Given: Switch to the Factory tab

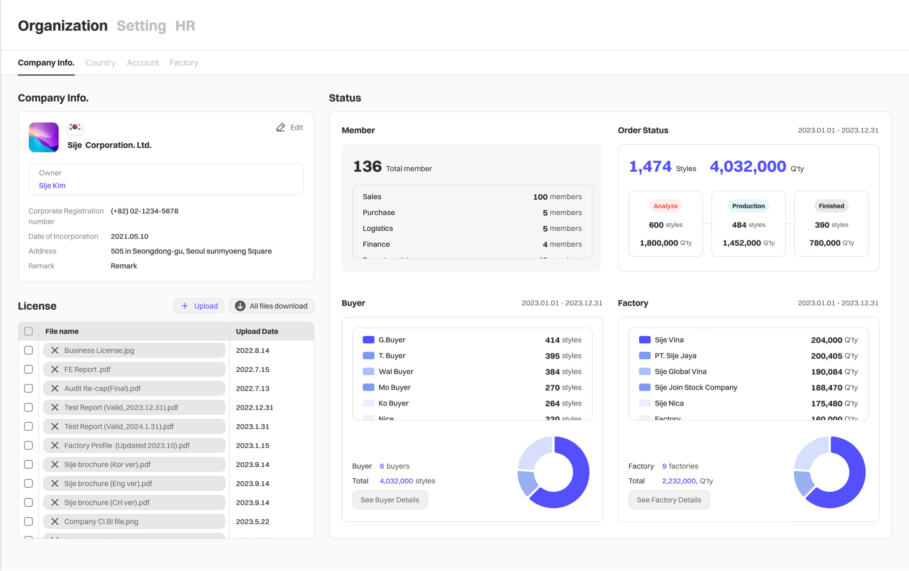Looking at the screenshot, I should click(184, 63).
